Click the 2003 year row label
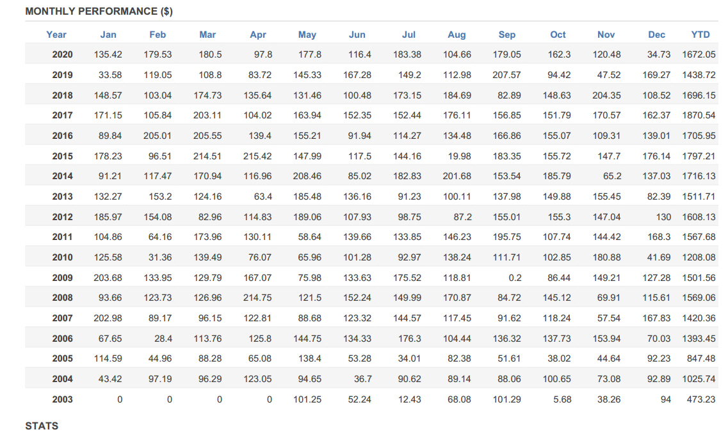Image resolution: width=728 pixels, height=432 pixels. [x=62, y=399]
